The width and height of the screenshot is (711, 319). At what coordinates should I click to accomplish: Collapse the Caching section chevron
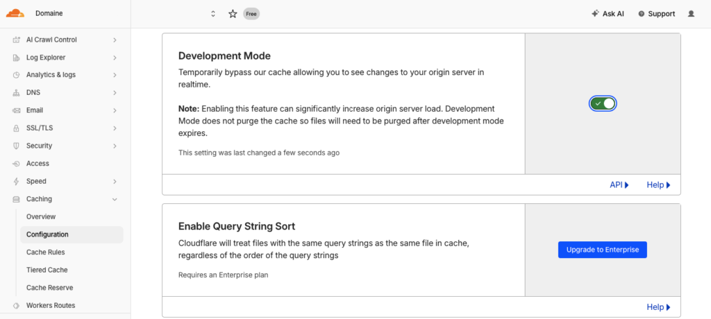[x=115, y=199]
